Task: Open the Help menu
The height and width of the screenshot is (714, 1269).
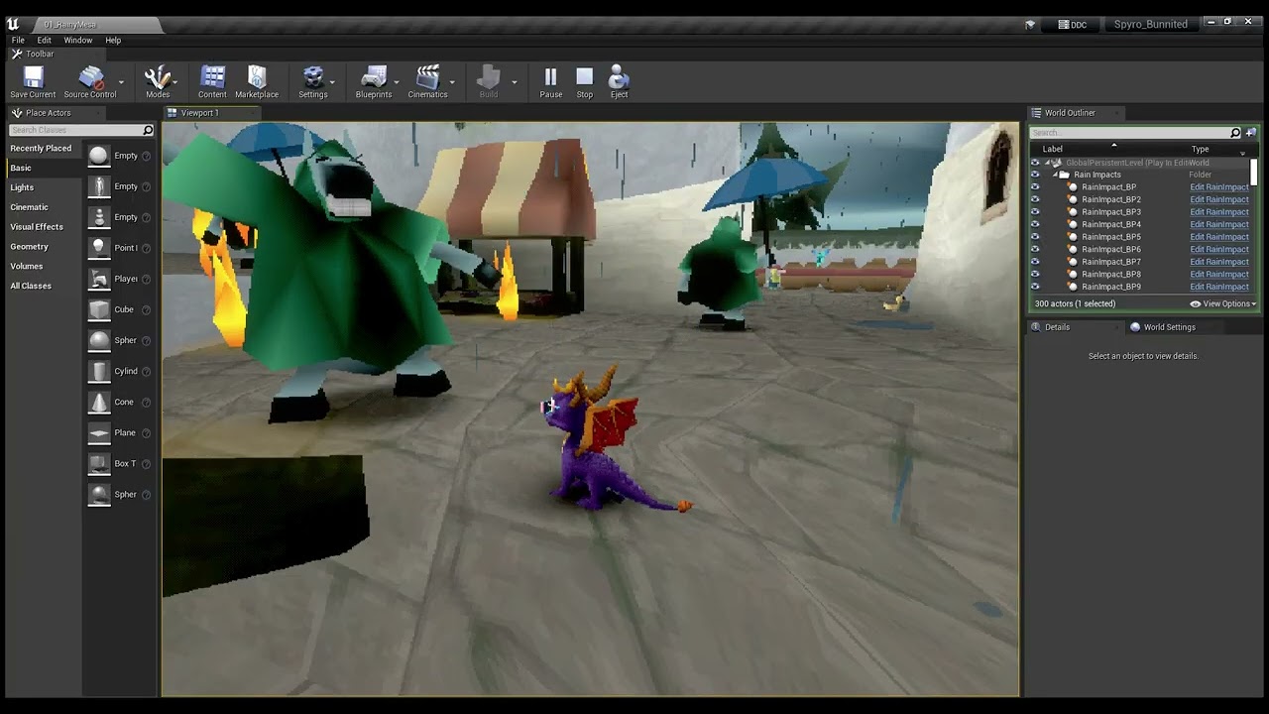Action: [113, 41]
